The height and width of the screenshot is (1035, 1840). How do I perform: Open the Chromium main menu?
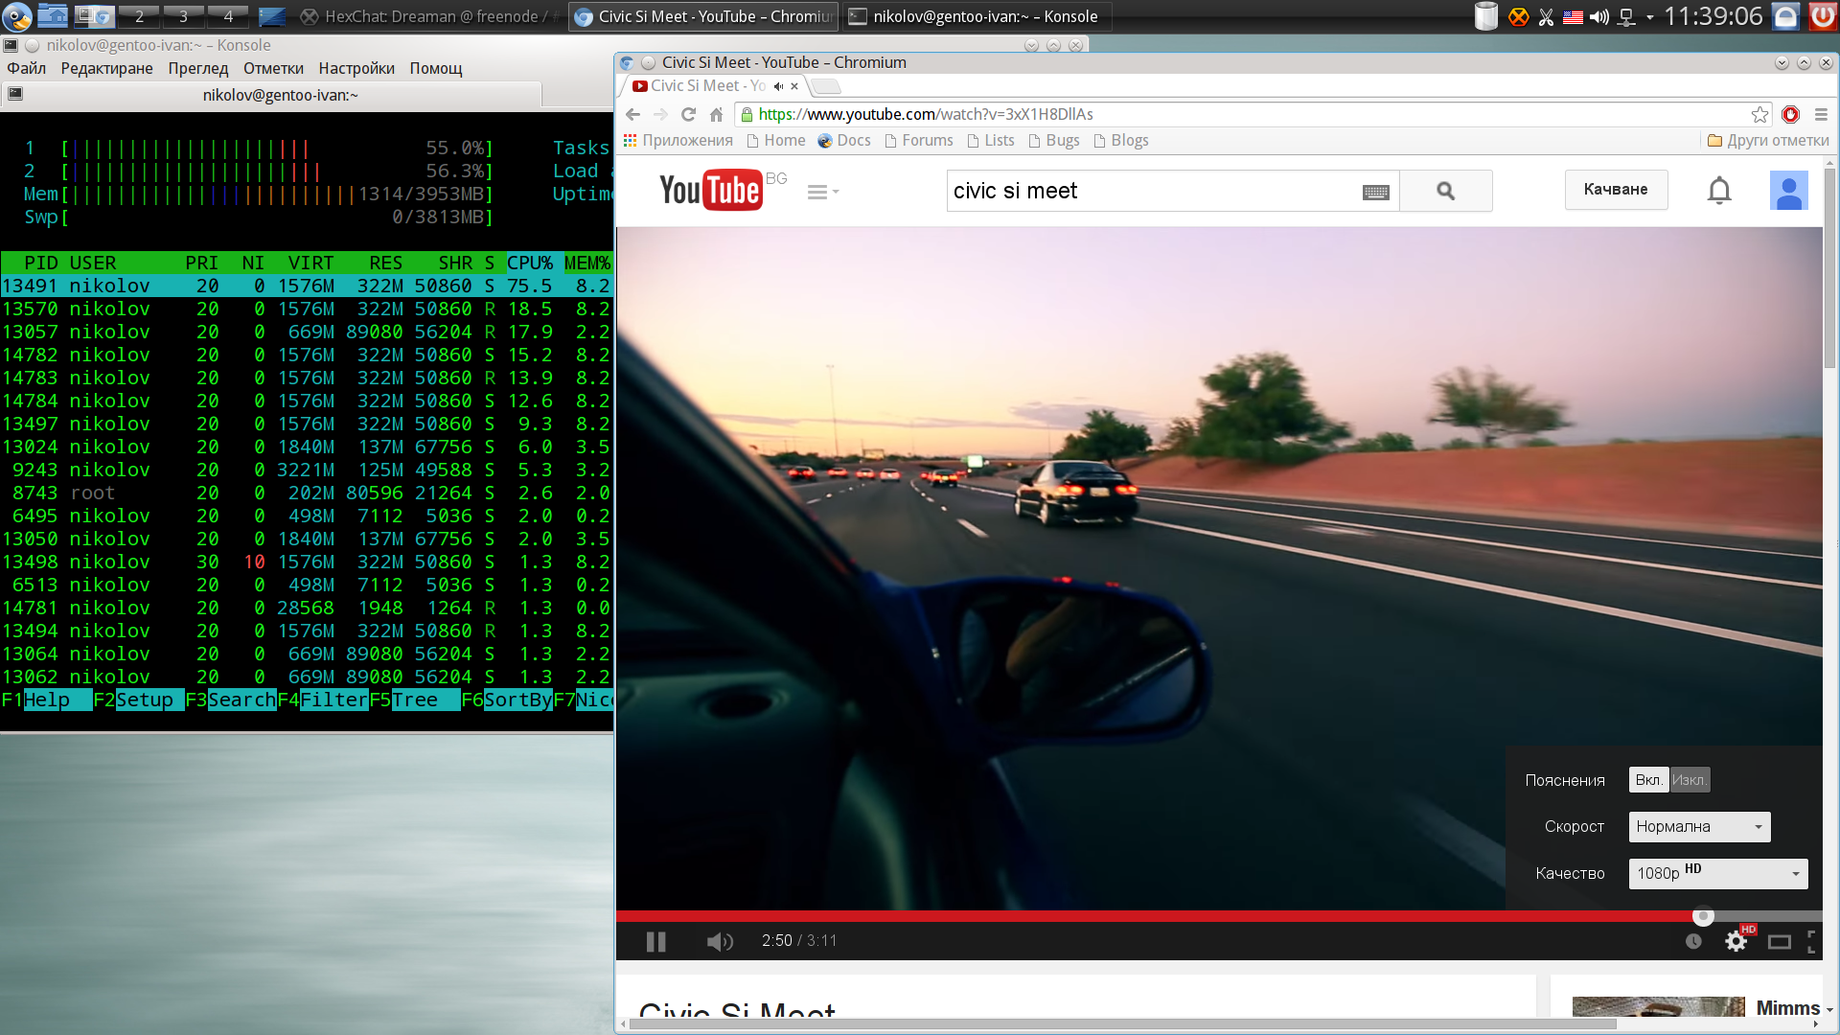(1821, 114)
